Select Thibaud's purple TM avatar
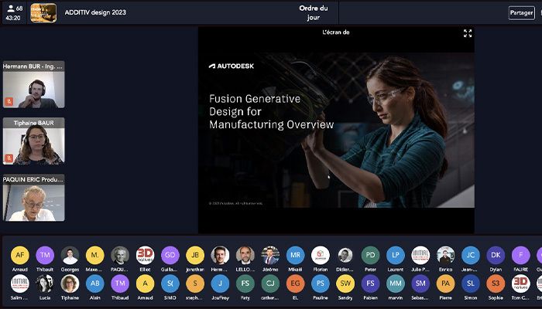The width and height of the screenshot is (542, 309). 120,284
